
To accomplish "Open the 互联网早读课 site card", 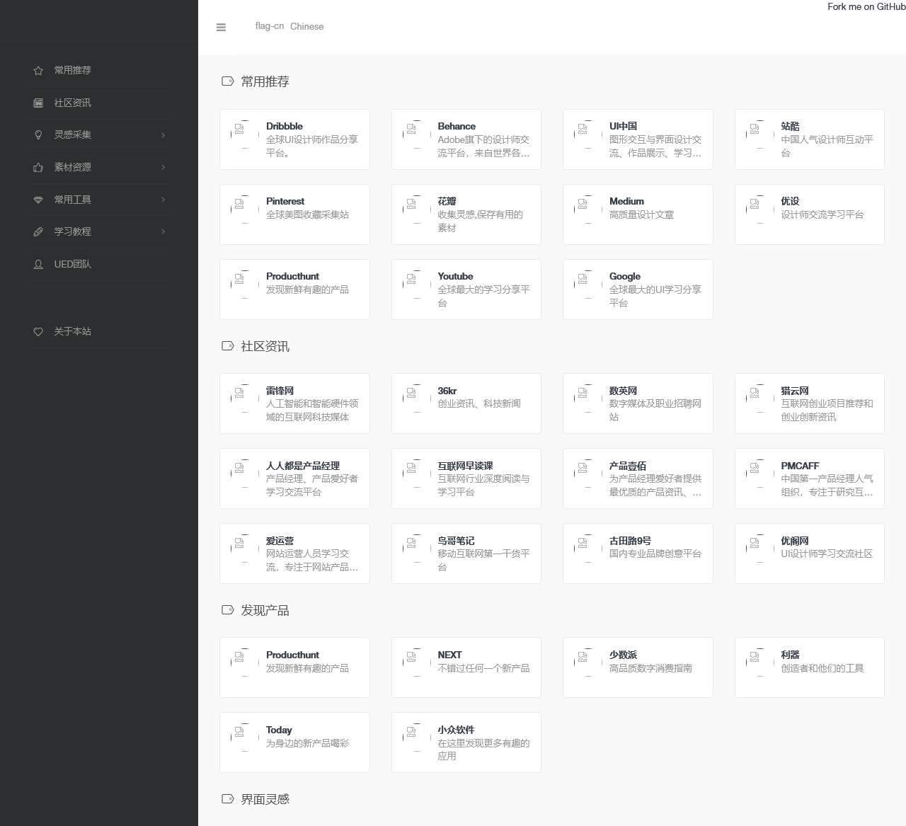I will [x=466, y=478].
